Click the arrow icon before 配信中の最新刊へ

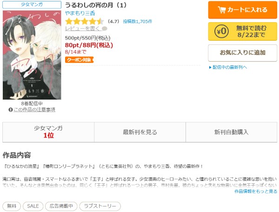(x=210, y=67)
